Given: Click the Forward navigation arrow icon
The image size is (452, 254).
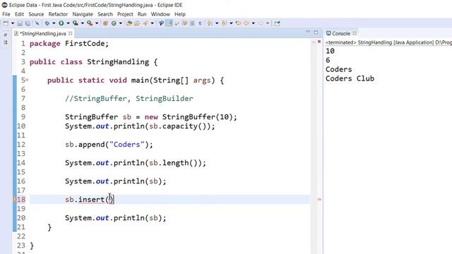Looking at the screenshot, I should point(261,23).
